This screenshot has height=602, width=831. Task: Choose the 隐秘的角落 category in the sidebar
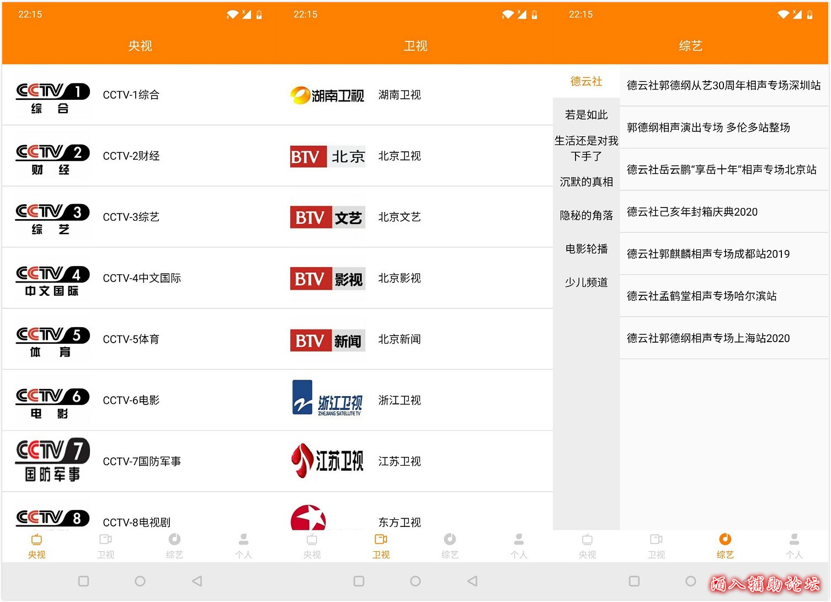(586, 215)
